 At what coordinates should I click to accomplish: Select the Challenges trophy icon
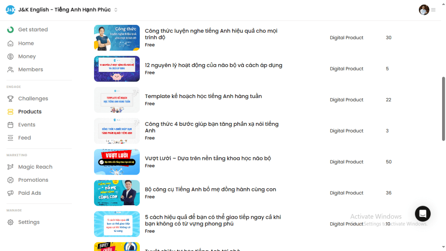10,98
